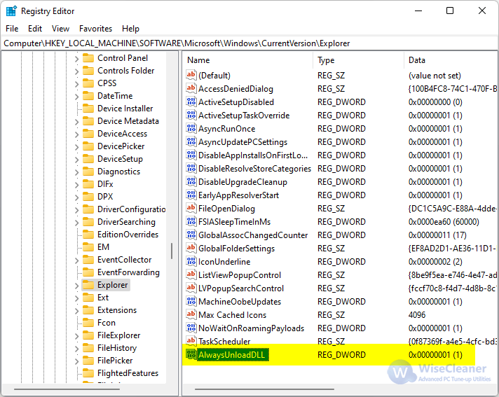The height and width of the screenshot is (397, 499).
Task: Click the registry path address bar
Action: point(249,43)
